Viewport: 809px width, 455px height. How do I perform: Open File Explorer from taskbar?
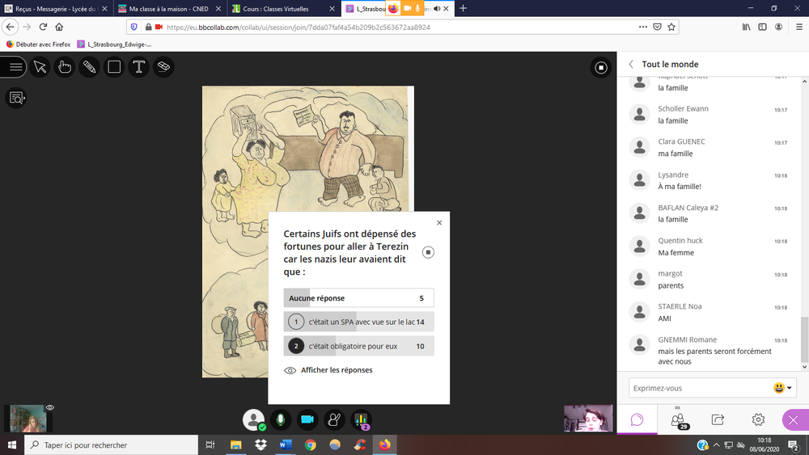coord(235,444)
